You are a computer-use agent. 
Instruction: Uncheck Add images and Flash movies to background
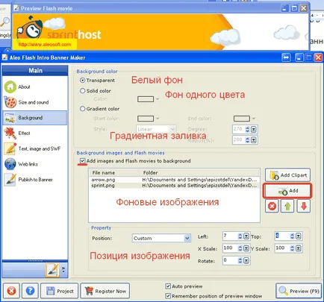coord(82,161)
